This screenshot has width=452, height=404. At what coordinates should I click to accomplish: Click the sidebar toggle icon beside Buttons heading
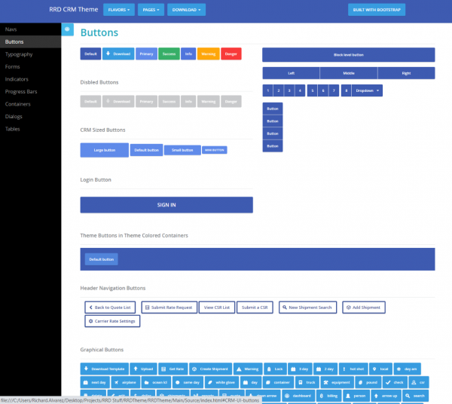click(68, 29)
